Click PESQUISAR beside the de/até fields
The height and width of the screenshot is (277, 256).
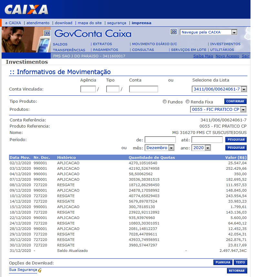[x=236, y=140]
